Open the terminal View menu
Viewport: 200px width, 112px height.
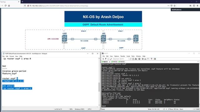[111, 56]
